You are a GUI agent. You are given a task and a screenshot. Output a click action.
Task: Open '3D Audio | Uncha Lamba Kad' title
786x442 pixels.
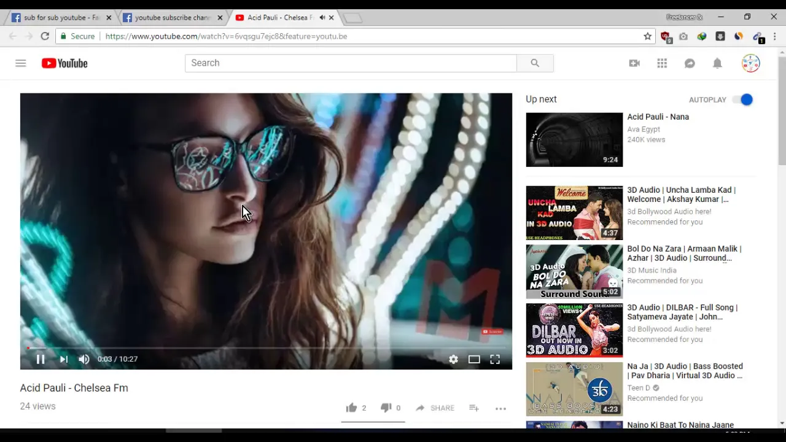click(681, 195)
